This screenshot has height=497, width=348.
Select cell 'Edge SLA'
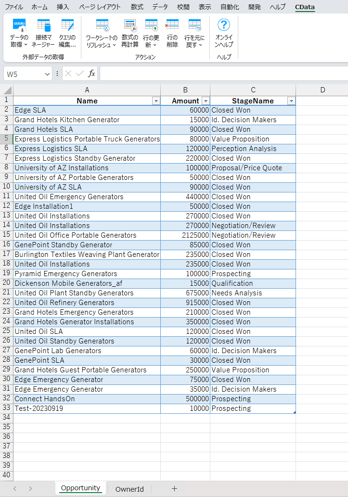point(87,110)
